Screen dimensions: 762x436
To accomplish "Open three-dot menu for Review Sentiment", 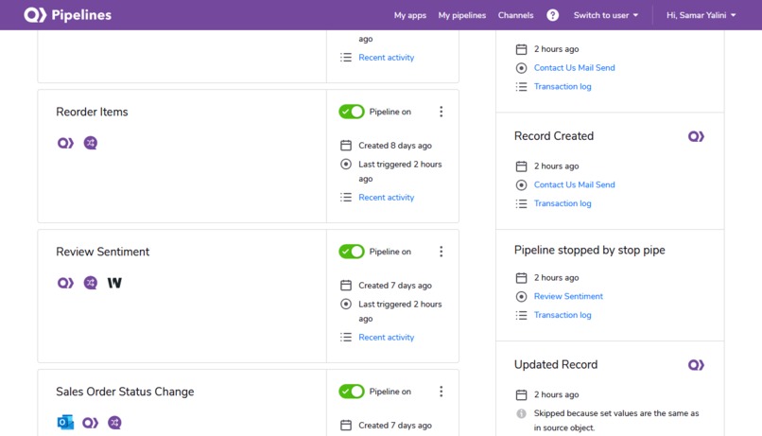I will click(442, 252).
